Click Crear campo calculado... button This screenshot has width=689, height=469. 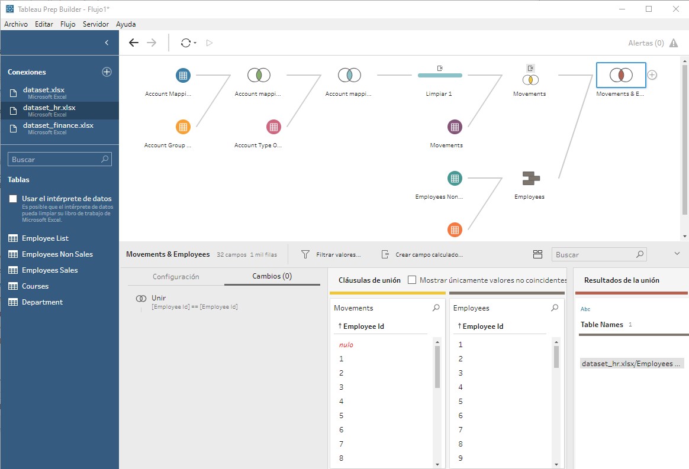click(x=421, y=254)
